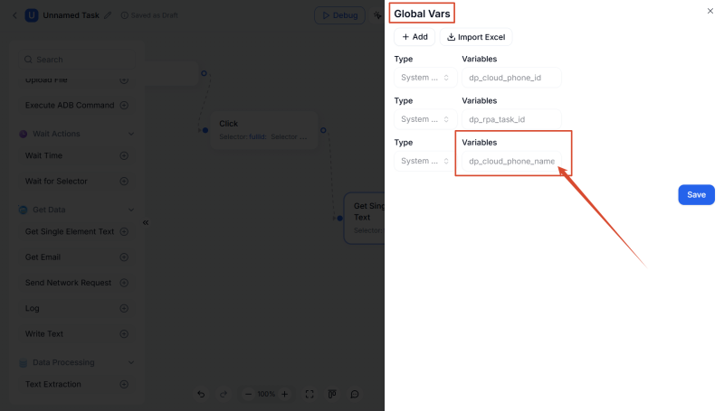This screenshot has height=411, width=724.
Task: Add Get Email action via plus icon
Action: 124,257
